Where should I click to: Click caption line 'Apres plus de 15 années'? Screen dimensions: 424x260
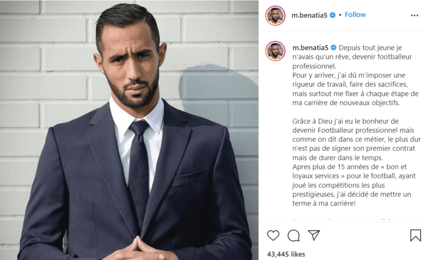(349, 167)
